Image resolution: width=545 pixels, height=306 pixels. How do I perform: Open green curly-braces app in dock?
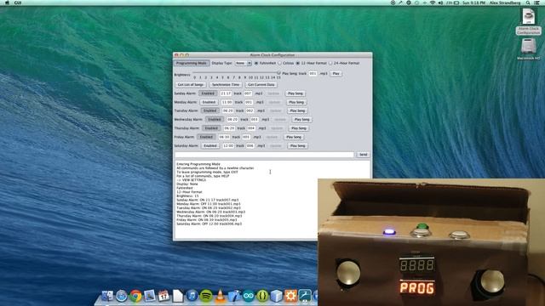pyautogui.click(x=262, y=296)
